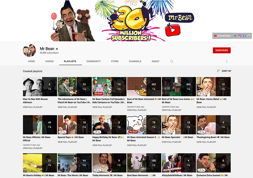The image size is (253, 178).
Task: View full playlist for The Adventures of Mr Bean
Action: 67,107
